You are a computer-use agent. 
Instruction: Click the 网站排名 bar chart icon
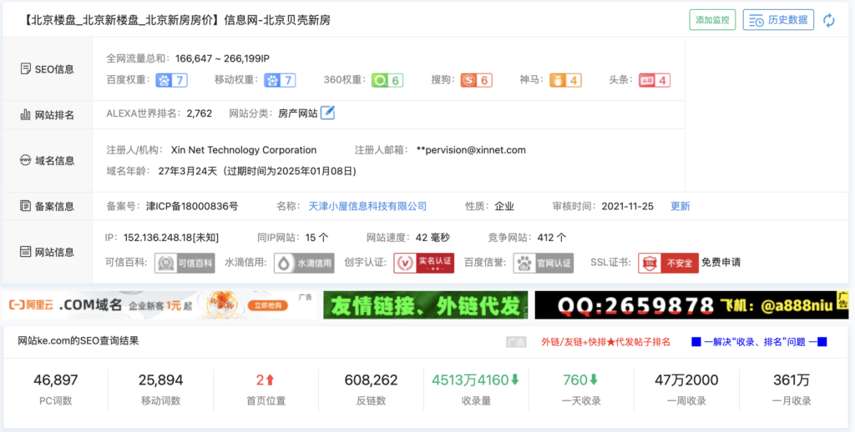click(x=25, y=114)
